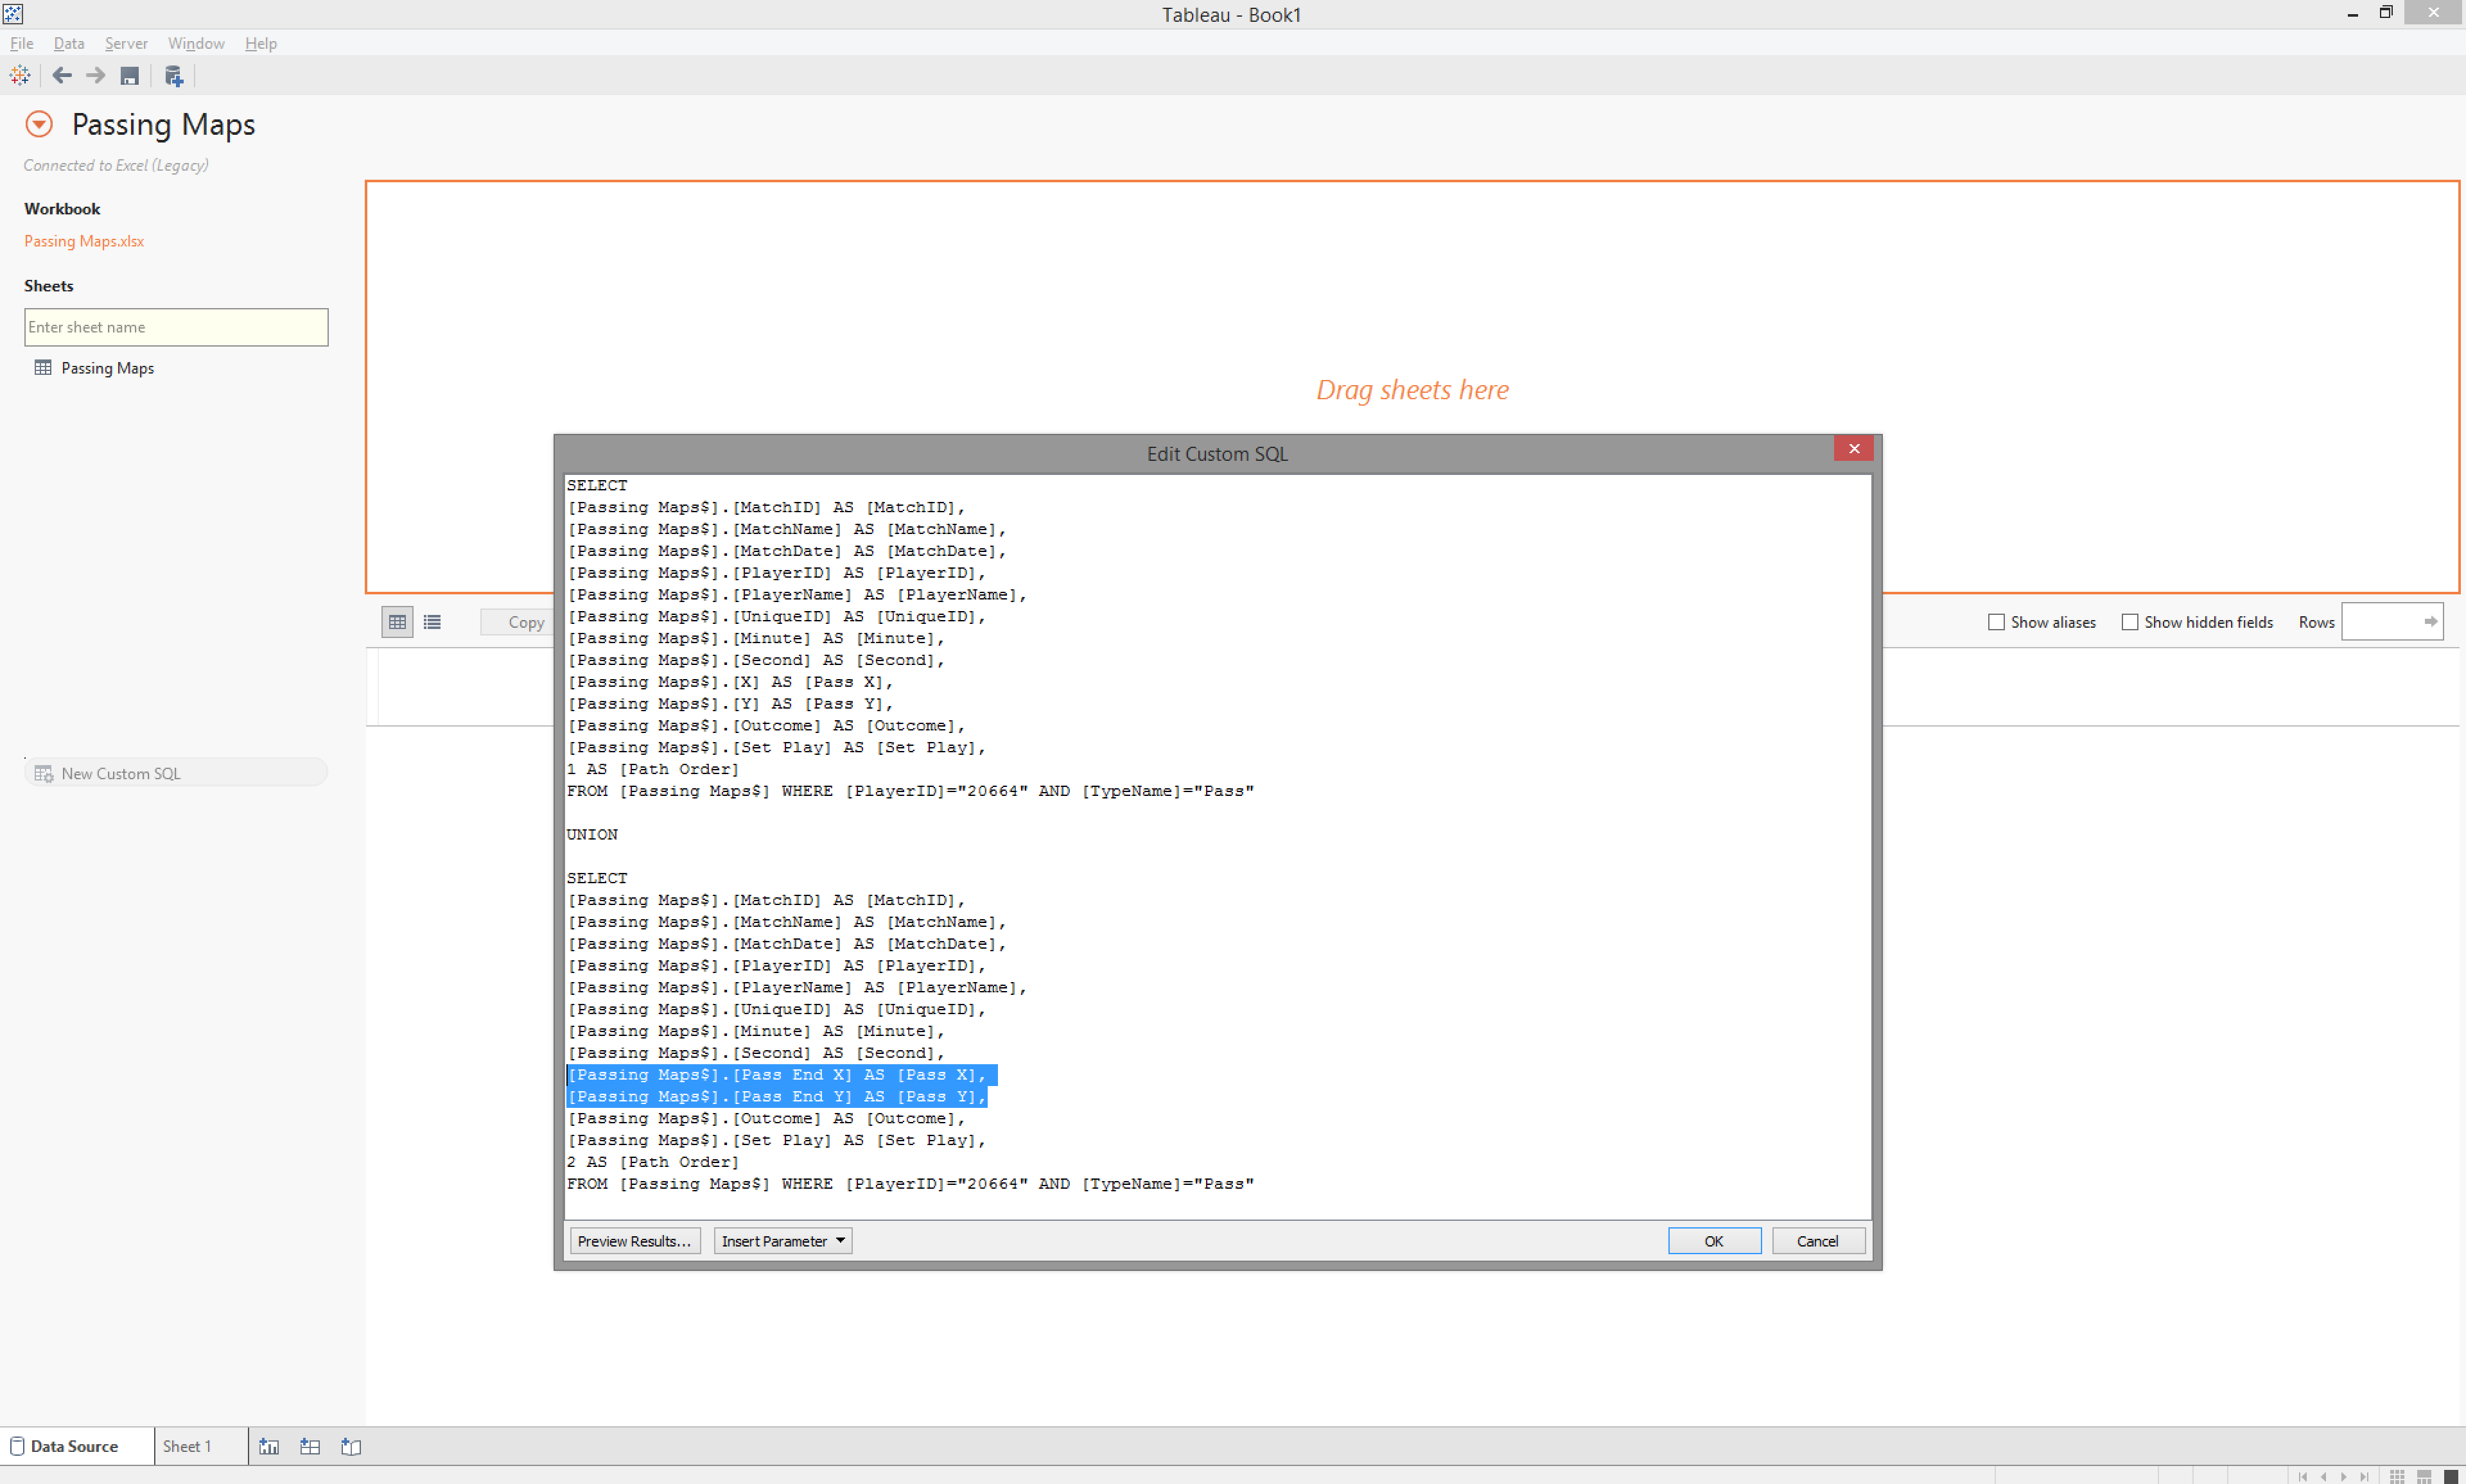
Task: Click the highlighted '[Pass End Y] AS [Pass Y]' line
Action: (x=776, y=1097)
